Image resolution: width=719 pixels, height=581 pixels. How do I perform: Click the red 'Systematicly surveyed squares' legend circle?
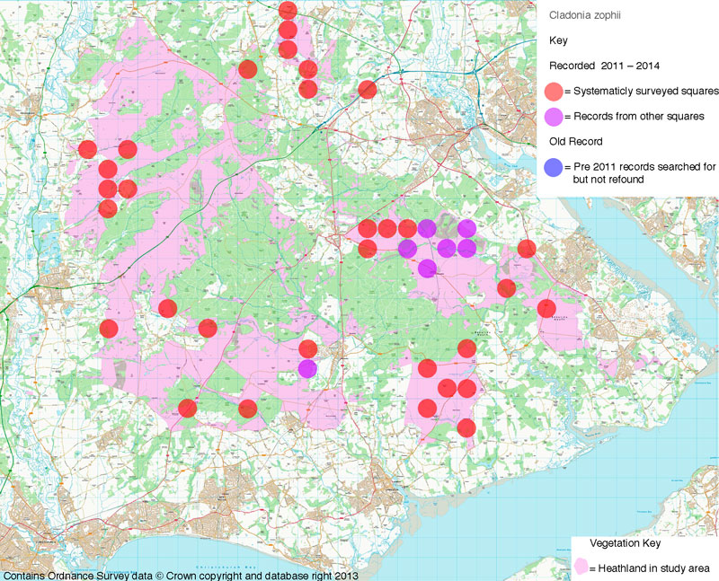(x=555, y=91)
